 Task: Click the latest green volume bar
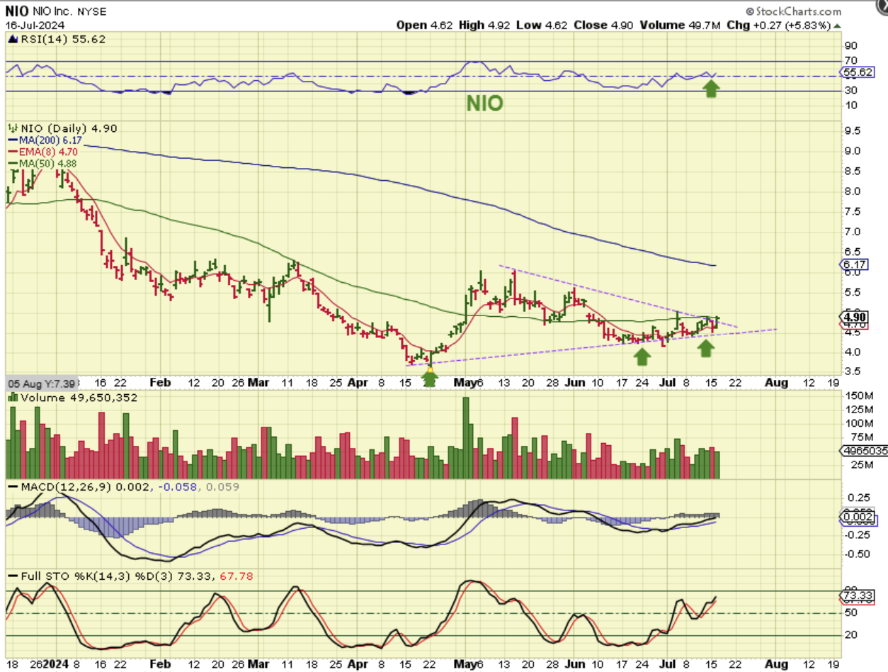pyautogui.click(x=717, y=465)
